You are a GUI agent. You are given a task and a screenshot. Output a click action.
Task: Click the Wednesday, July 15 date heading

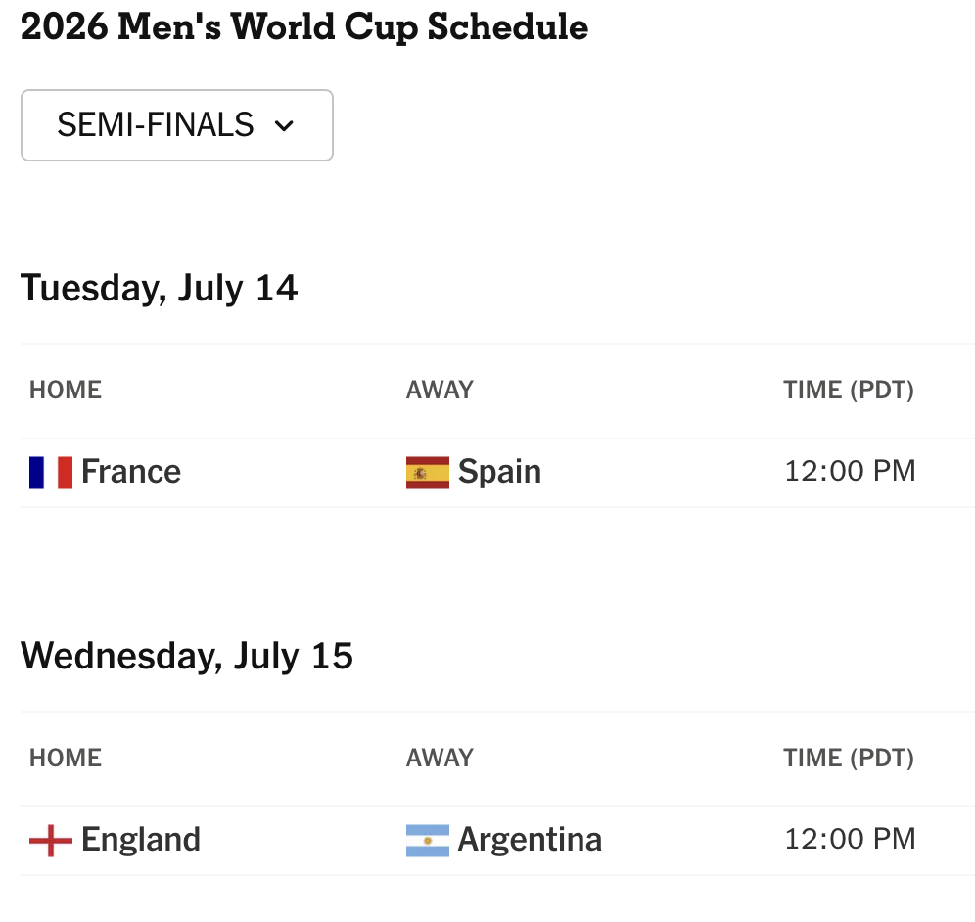point(187,657)
